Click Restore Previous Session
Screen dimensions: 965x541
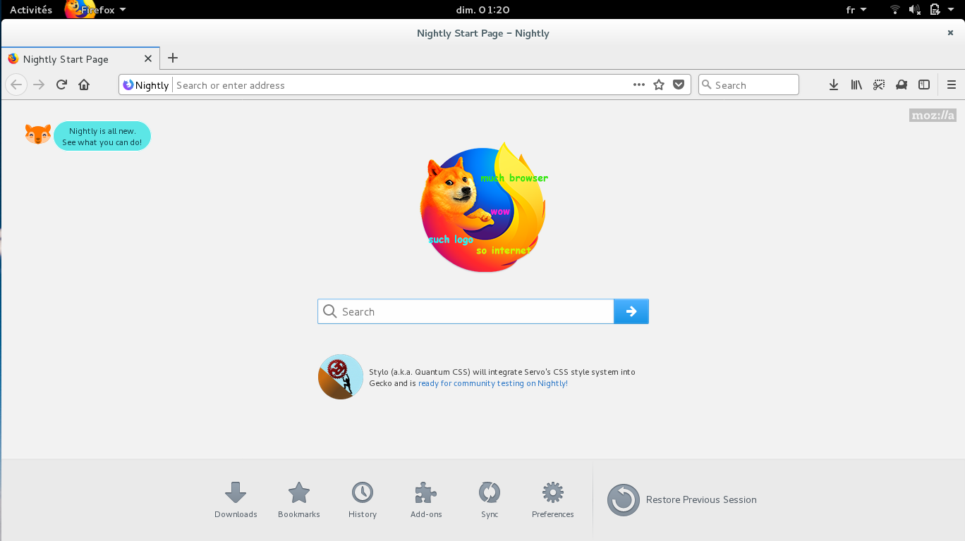click(x=682, y=499)
